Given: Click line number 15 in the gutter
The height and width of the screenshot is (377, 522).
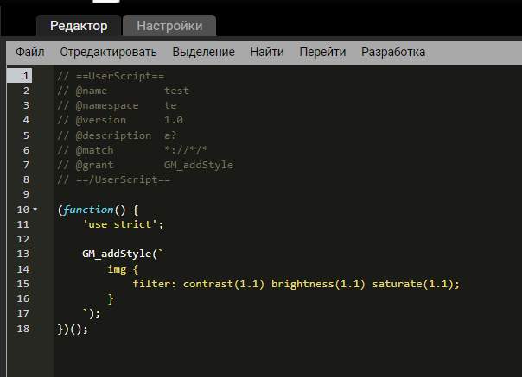Looking at the screenshot, I should (23, 284).
